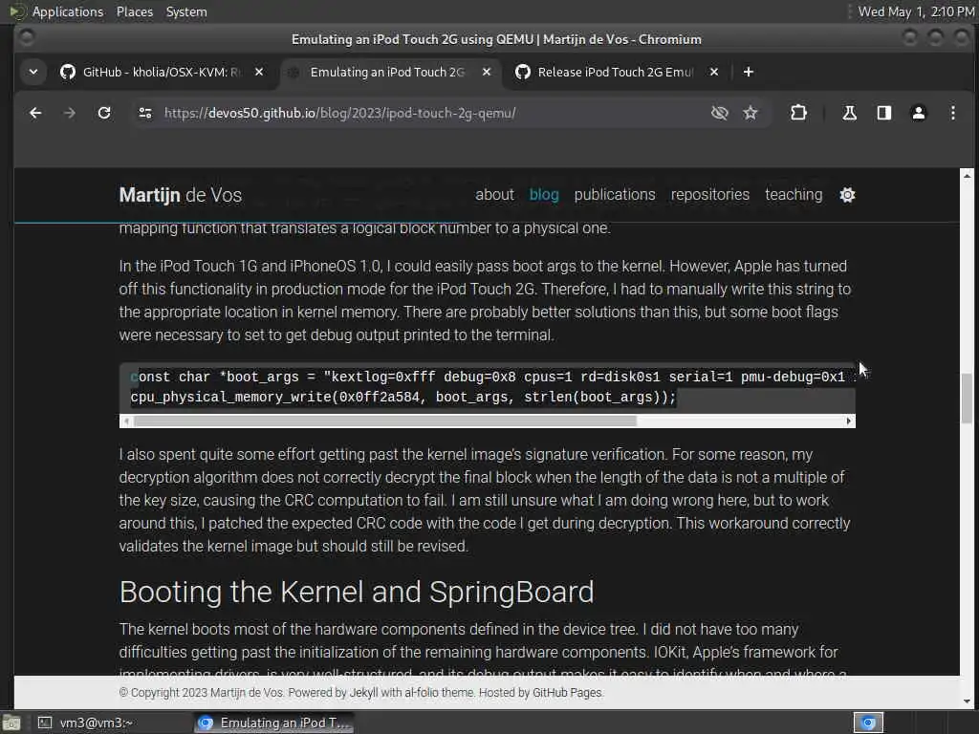Open the Places menu

coord(134,11)
